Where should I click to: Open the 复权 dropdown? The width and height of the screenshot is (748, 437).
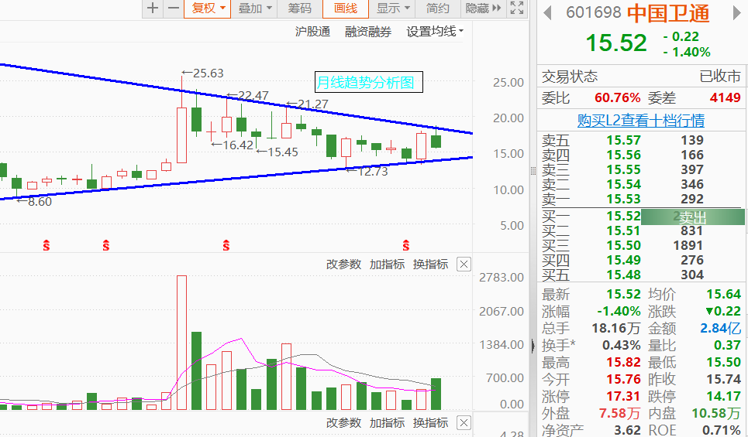coord(208,8)
